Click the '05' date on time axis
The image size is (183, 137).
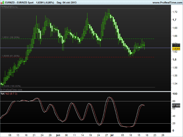[123, 135]
